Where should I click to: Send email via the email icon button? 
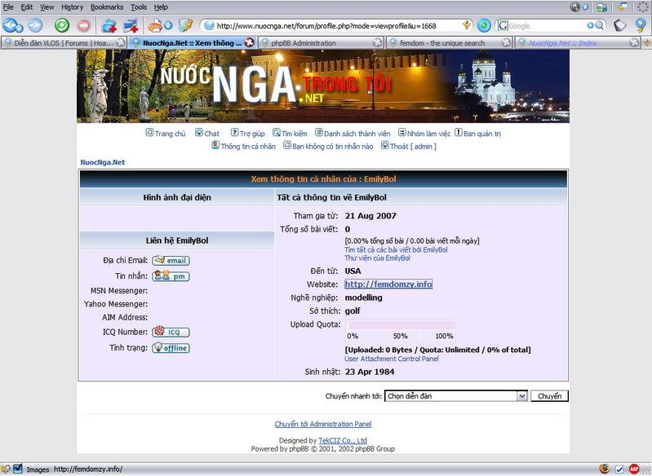coord(171,260)
